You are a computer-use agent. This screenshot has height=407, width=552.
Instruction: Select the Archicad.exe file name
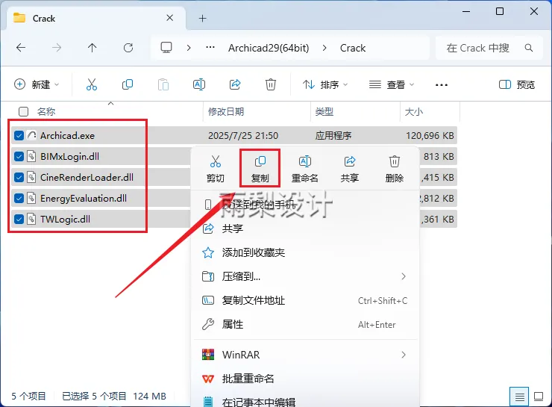[67, 135]
